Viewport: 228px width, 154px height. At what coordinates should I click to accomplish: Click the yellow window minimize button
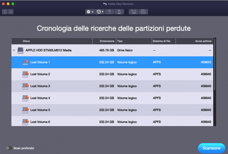[x=8, y=4]
